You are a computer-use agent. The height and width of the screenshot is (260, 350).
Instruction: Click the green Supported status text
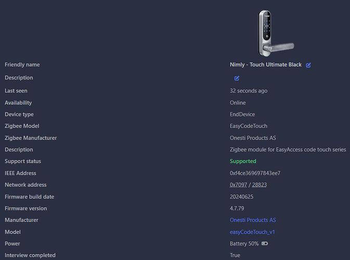pyautogui.click(x=243, y=161)
